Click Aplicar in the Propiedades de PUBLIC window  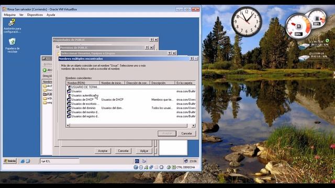144,151
